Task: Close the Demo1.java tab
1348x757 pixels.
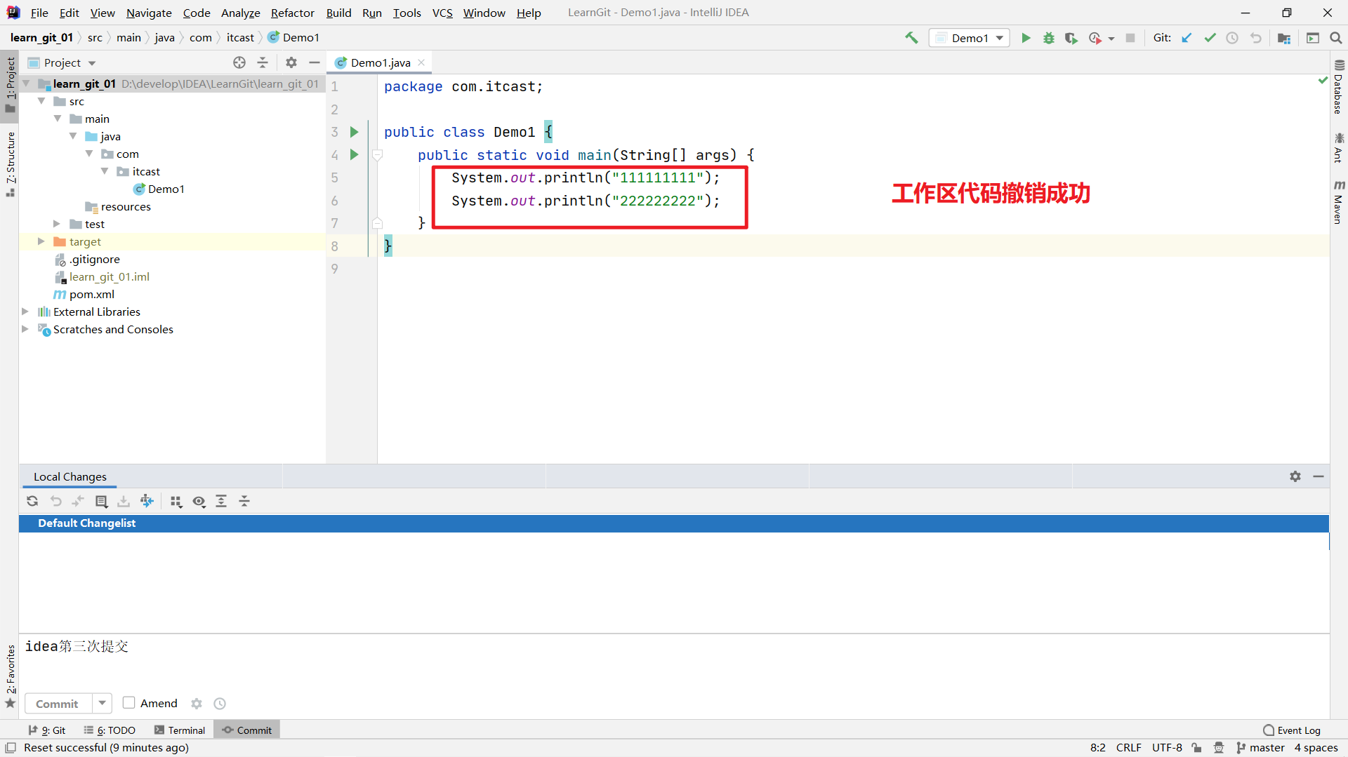Action: click(421, 62)
